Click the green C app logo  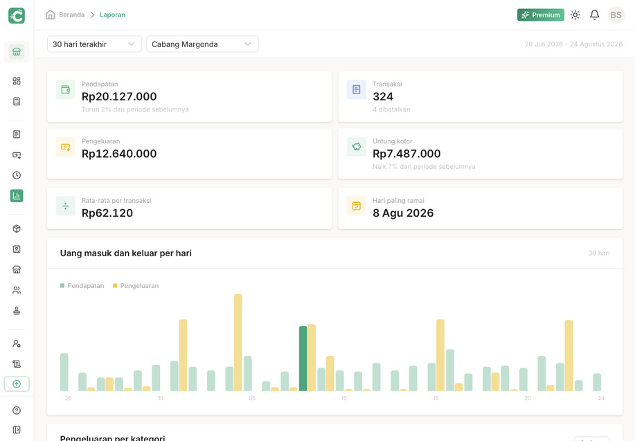coord(17,15)
